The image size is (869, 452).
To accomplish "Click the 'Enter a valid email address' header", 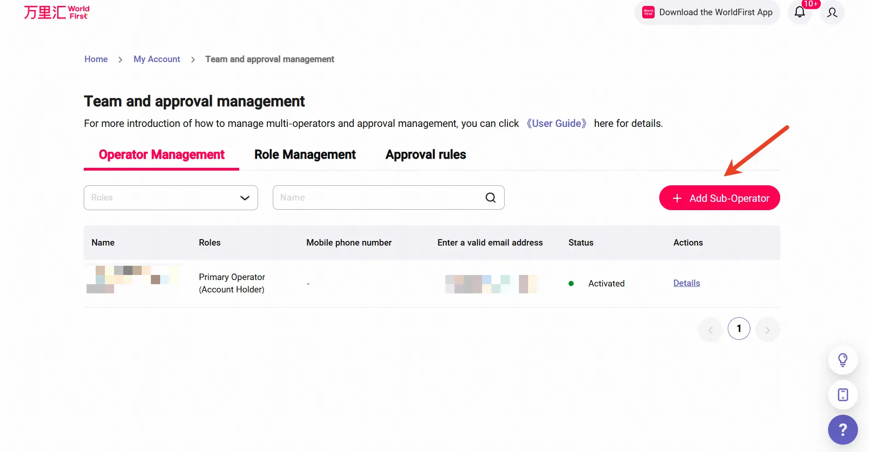I will 490,243.
